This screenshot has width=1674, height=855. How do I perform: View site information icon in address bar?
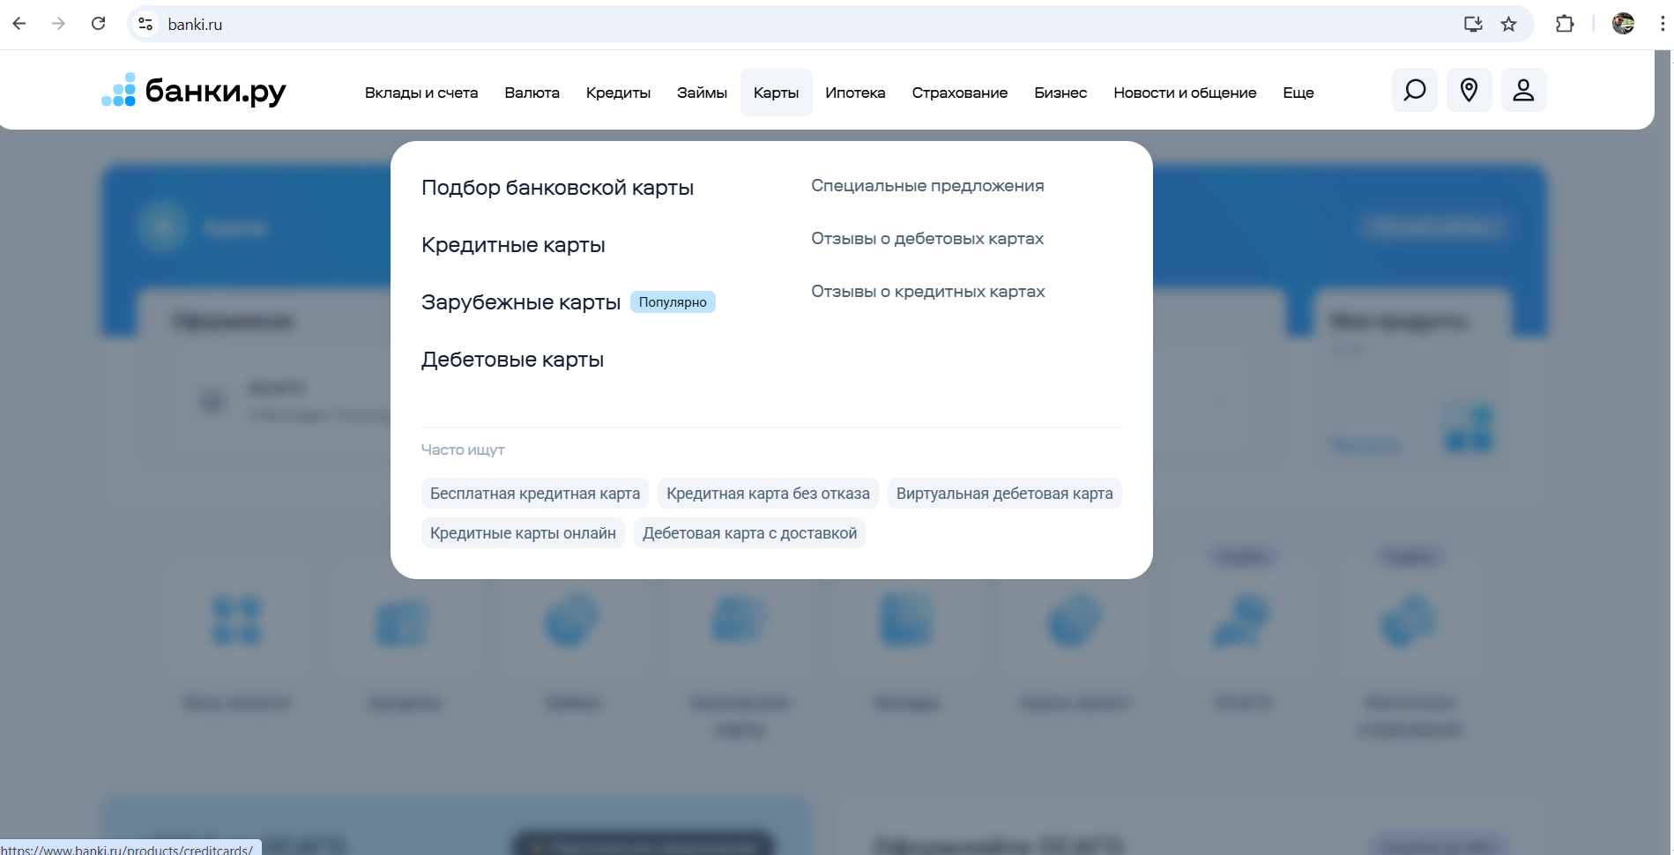[146, 24]
